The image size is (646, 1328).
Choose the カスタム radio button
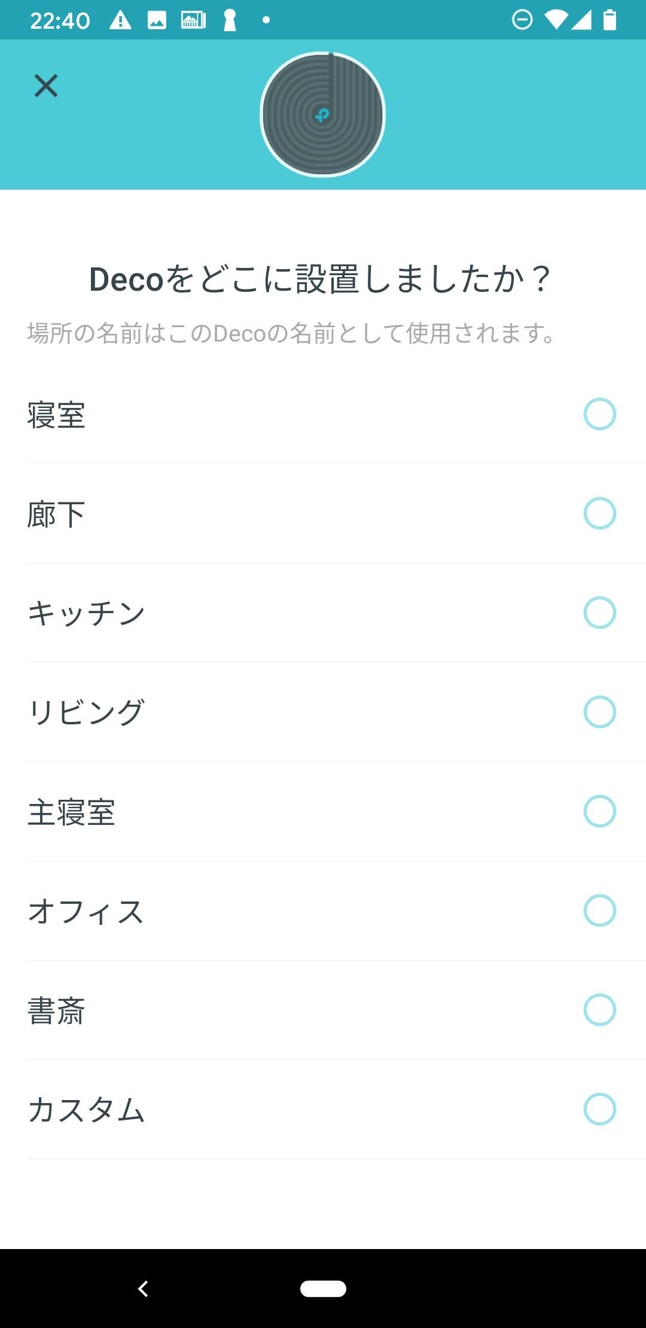click(599, 1109)
